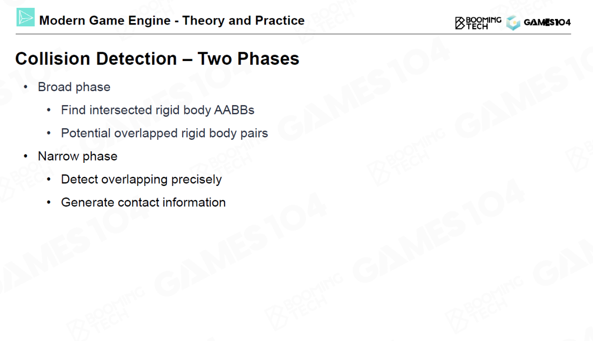The height and width of the screenshot is (341, 593).
Task: Click the teal paper plane logo
Action: 25,17
